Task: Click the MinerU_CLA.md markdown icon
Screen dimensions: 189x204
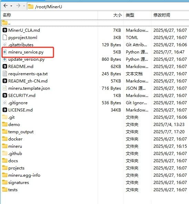Action: [5, 30]
